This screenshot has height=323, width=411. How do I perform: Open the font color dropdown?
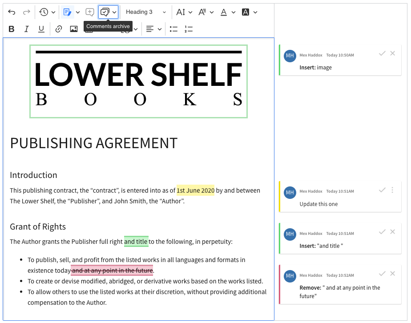[227, 12]
